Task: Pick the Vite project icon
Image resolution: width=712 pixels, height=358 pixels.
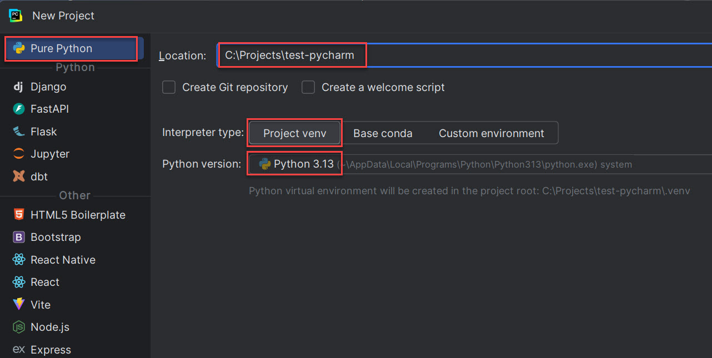Action: coord(19,305)
